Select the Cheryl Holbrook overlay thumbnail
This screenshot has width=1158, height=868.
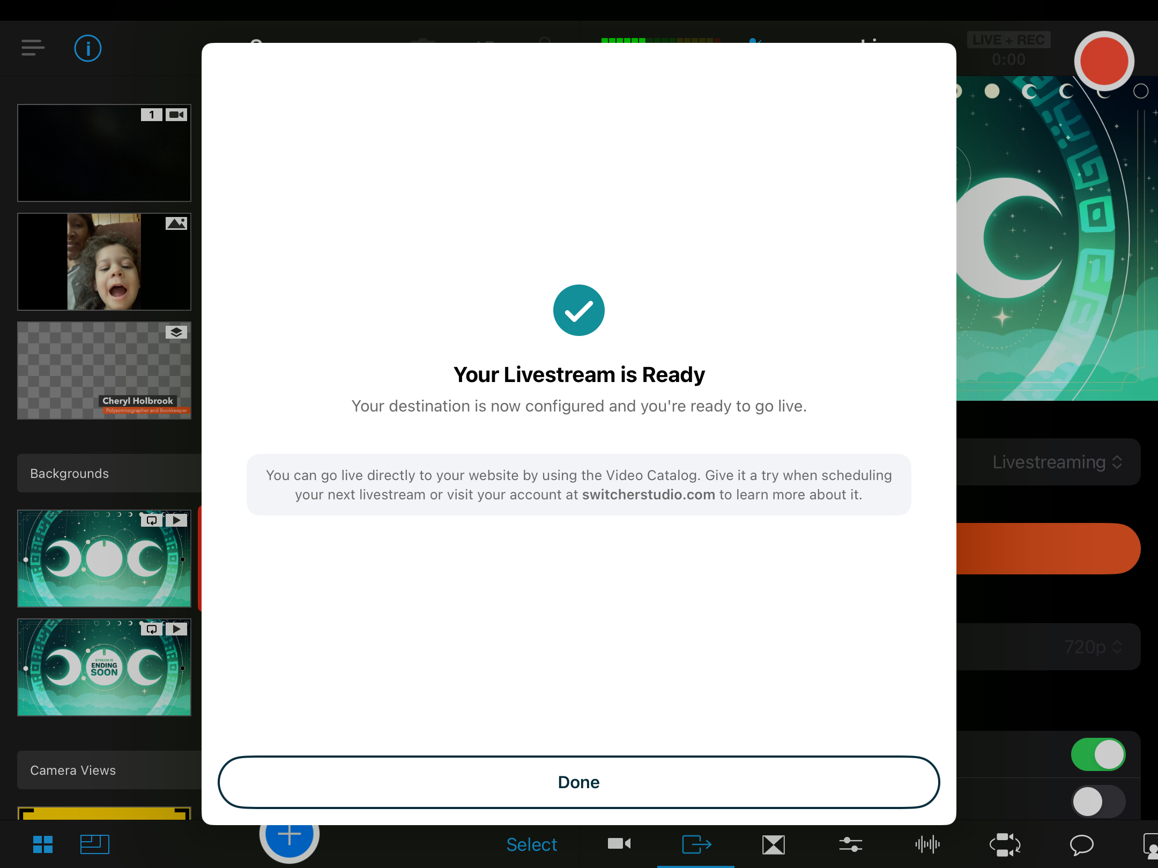pyautogui.click(x=104, y=370)
